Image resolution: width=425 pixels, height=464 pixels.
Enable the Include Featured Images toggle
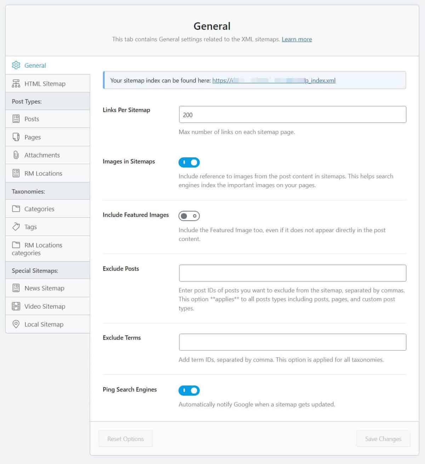(189, 216)
